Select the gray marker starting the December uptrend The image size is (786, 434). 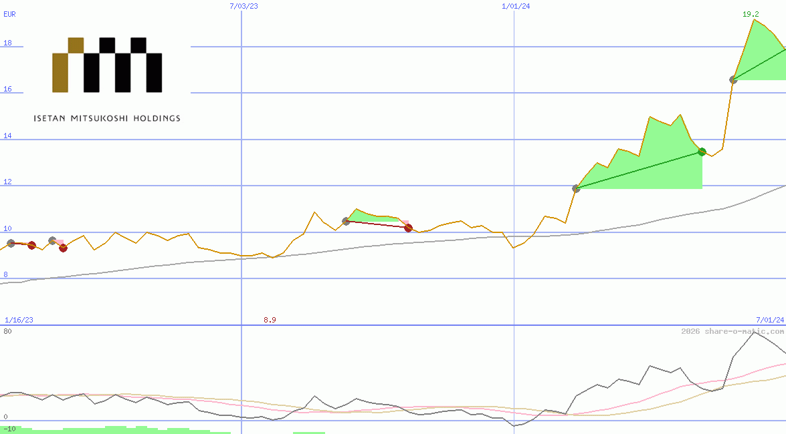click(x=576, y=188)
